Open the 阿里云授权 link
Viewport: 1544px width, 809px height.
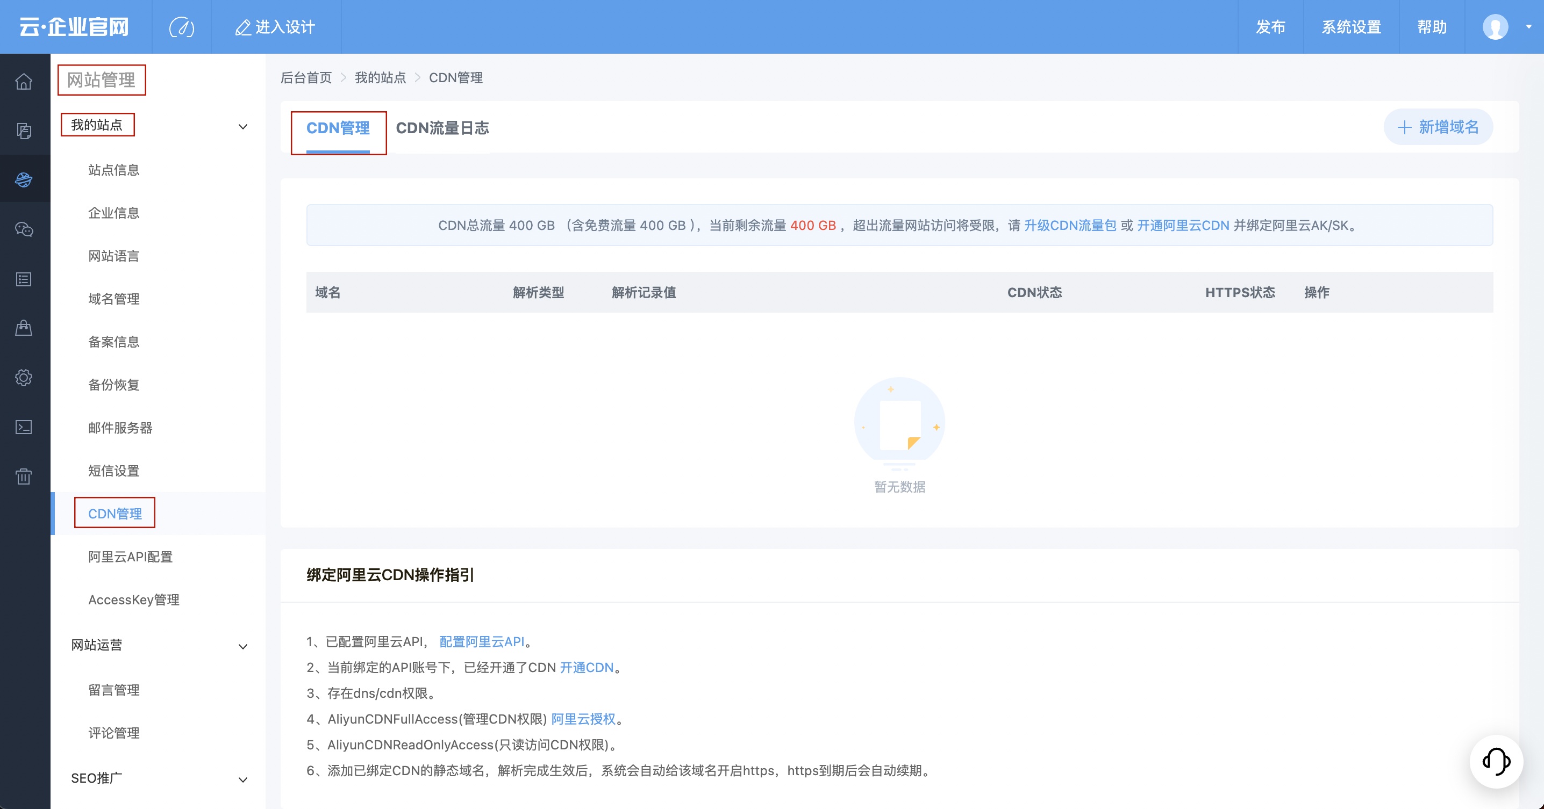coord(583,719)
